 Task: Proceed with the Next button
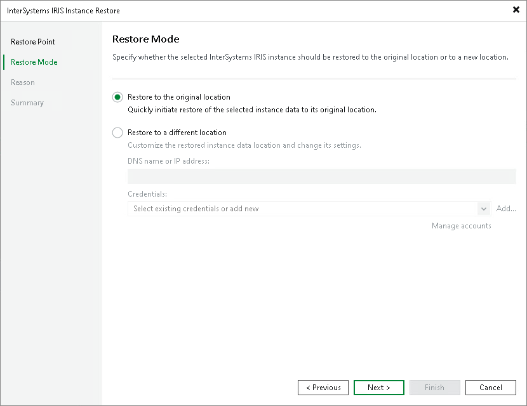pyautogui.click(x=379, y=388)
